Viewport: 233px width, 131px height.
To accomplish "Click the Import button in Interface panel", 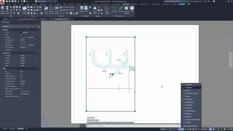I will click(82, 9).
